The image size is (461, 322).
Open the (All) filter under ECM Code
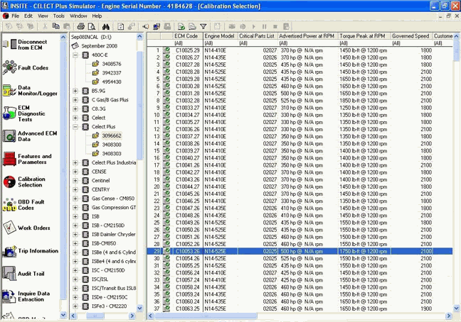coord(188,43)
